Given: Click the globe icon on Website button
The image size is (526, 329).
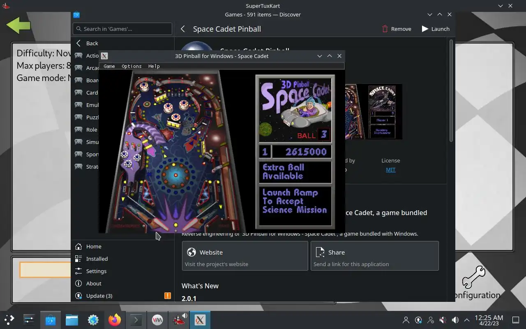Looking at the screenshot, I should tap(191, 252).
